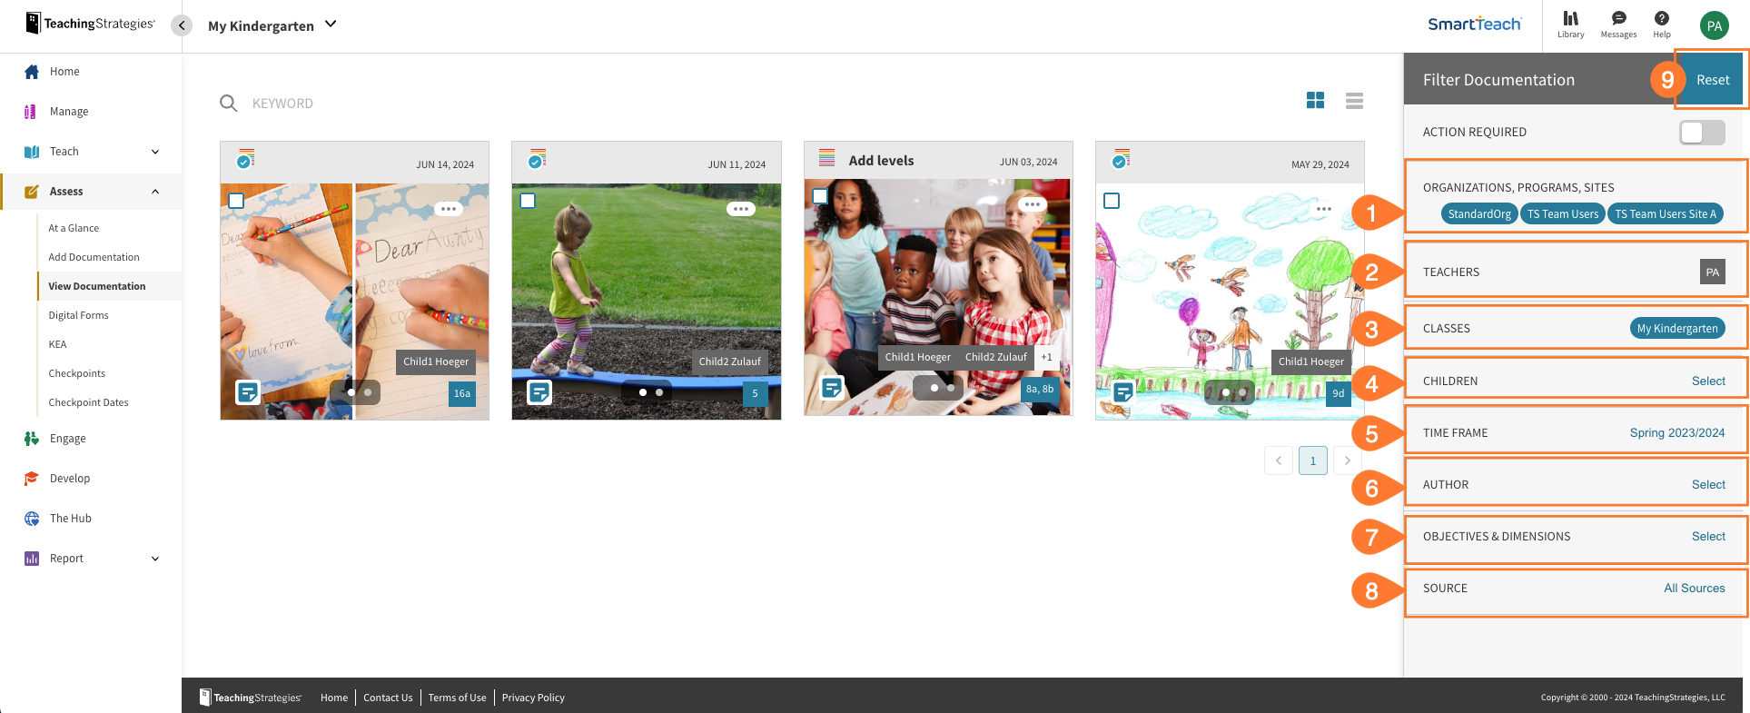
Task: Open the My Kindergarten class dropdown
Action: point(272,25)
